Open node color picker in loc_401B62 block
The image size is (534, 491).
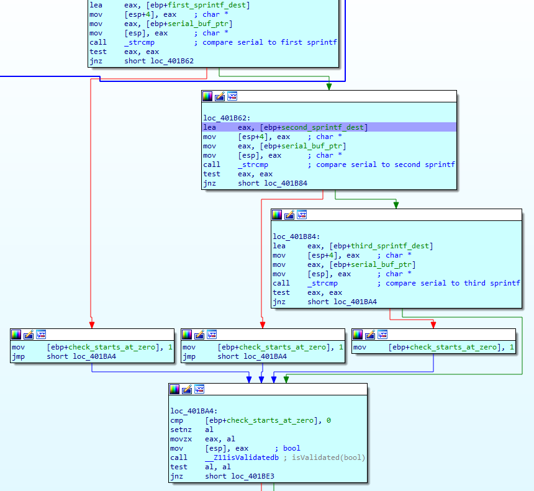(207, 96)
